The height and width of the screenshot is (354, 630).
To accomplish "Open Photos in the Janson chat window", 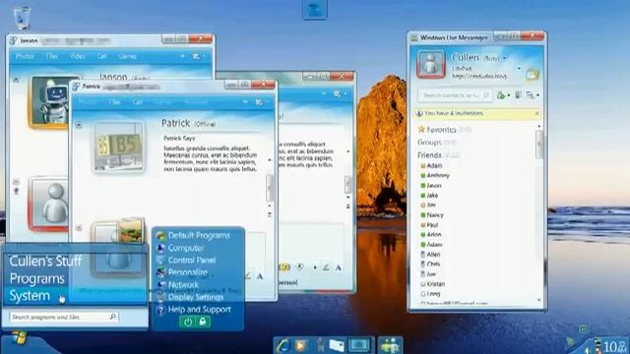I will coord(25,57).
